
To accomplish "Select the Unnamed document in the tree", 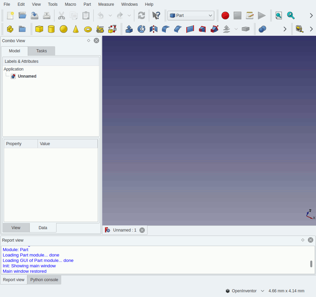I will pyautogui.click(x=27, y=76).
